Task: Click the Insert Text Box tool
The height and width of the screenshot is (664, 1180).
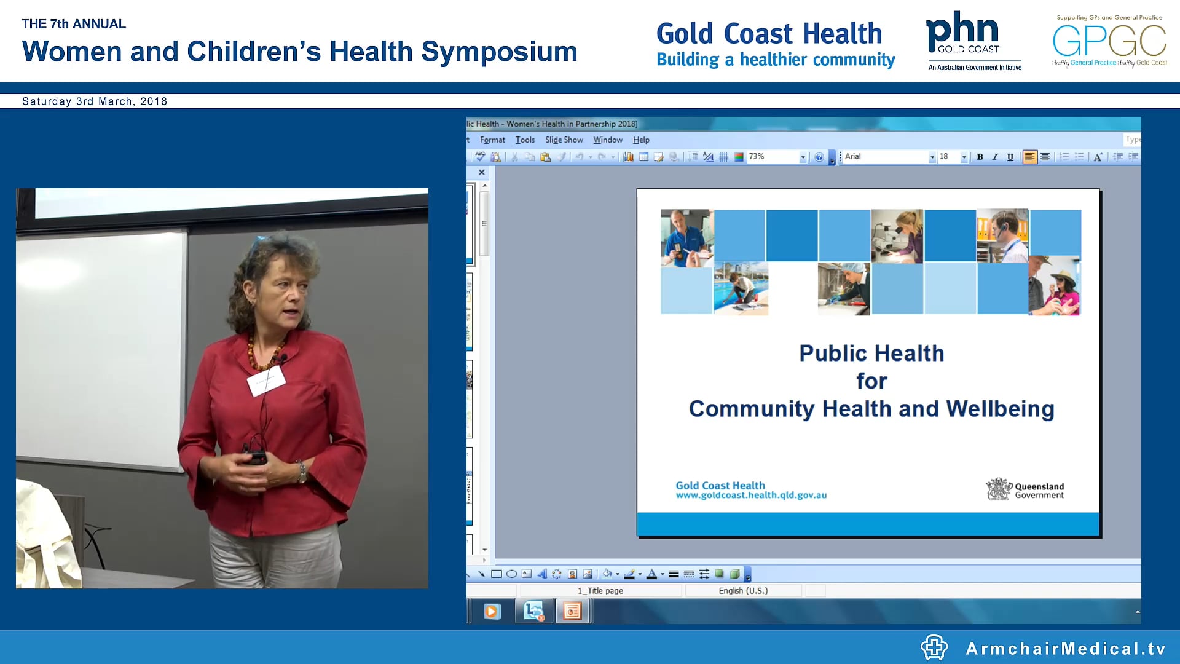Action: coord(527,575)
